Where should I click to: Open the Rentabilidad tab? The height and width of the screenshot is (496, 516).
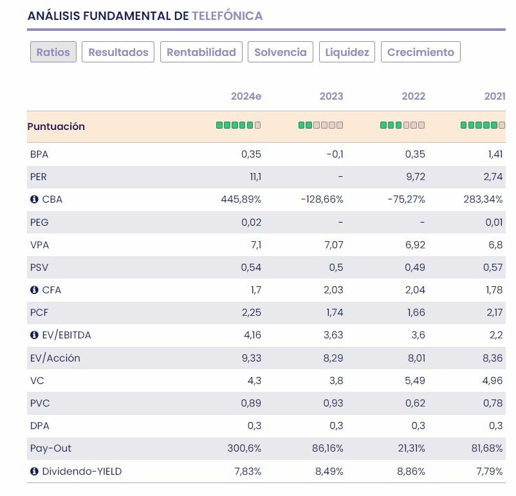tap(201, 52)
